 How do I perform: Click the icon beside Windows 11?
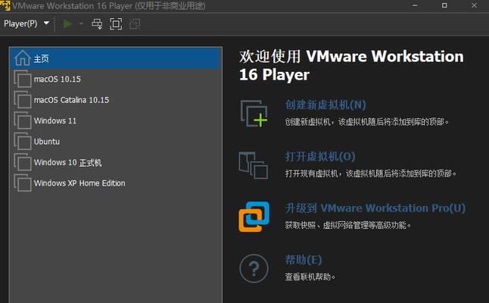[x=23, y=120]
